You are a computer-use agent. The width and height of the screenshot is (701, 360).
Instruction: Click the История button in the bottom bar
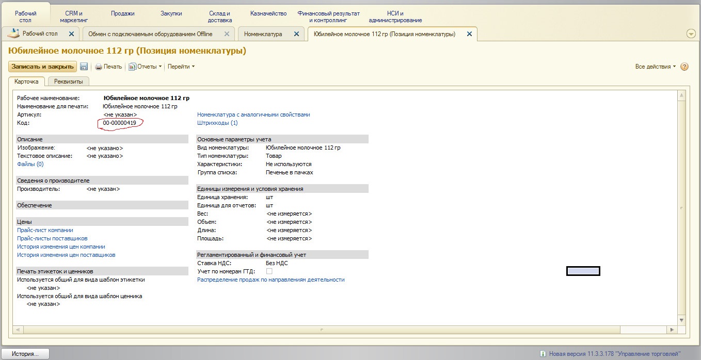tap(26, 354)
